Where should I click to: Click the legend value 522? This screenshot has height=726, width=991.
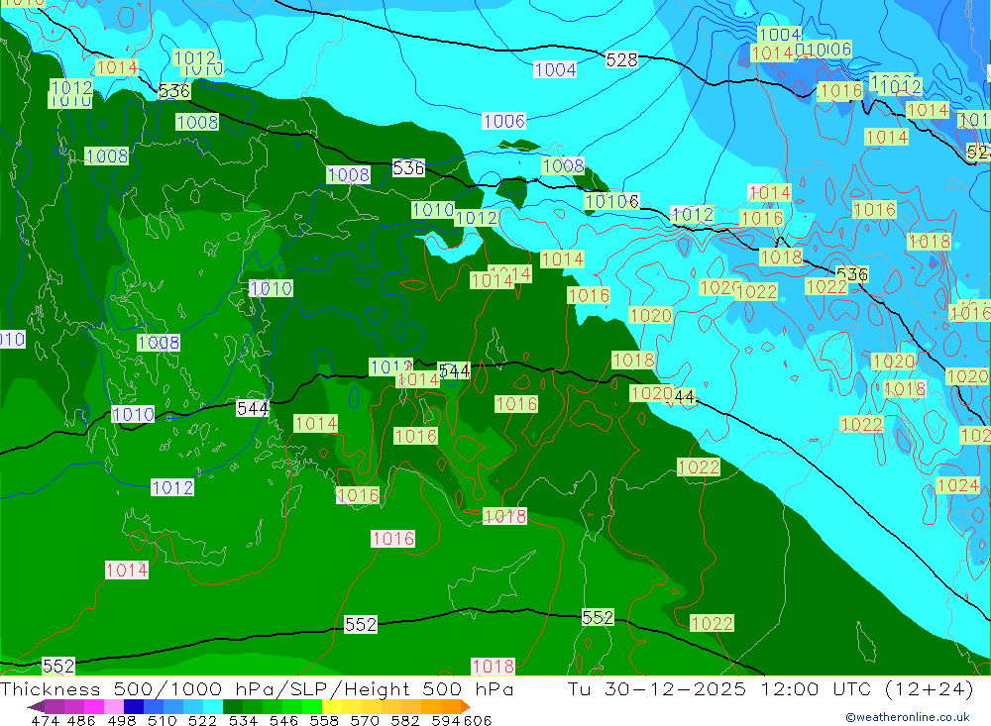click(x=203, y=720)
